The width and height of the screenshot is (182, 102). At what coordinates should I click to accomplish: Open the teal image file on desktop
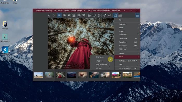[x=5, y=38]
